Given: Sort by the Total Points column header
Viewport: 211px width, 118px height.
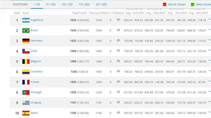Looking at the screenshot, I should (79, 13).
